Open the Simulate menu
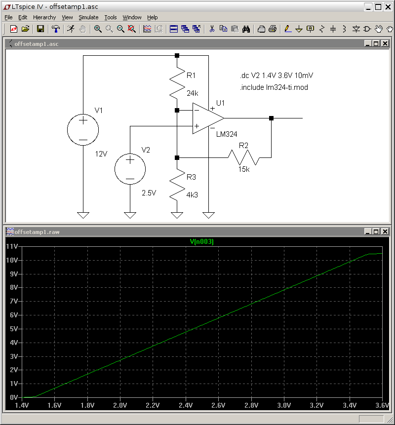395x425 pixels. click(88, 17)
